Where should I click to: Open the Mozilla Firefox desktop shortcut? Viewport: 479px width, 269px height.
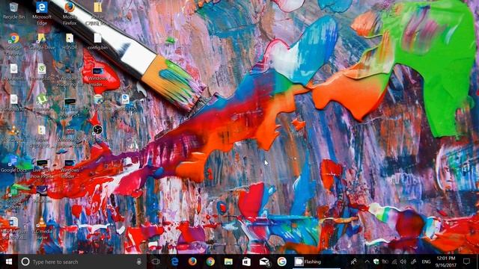[x=70, y=13]
